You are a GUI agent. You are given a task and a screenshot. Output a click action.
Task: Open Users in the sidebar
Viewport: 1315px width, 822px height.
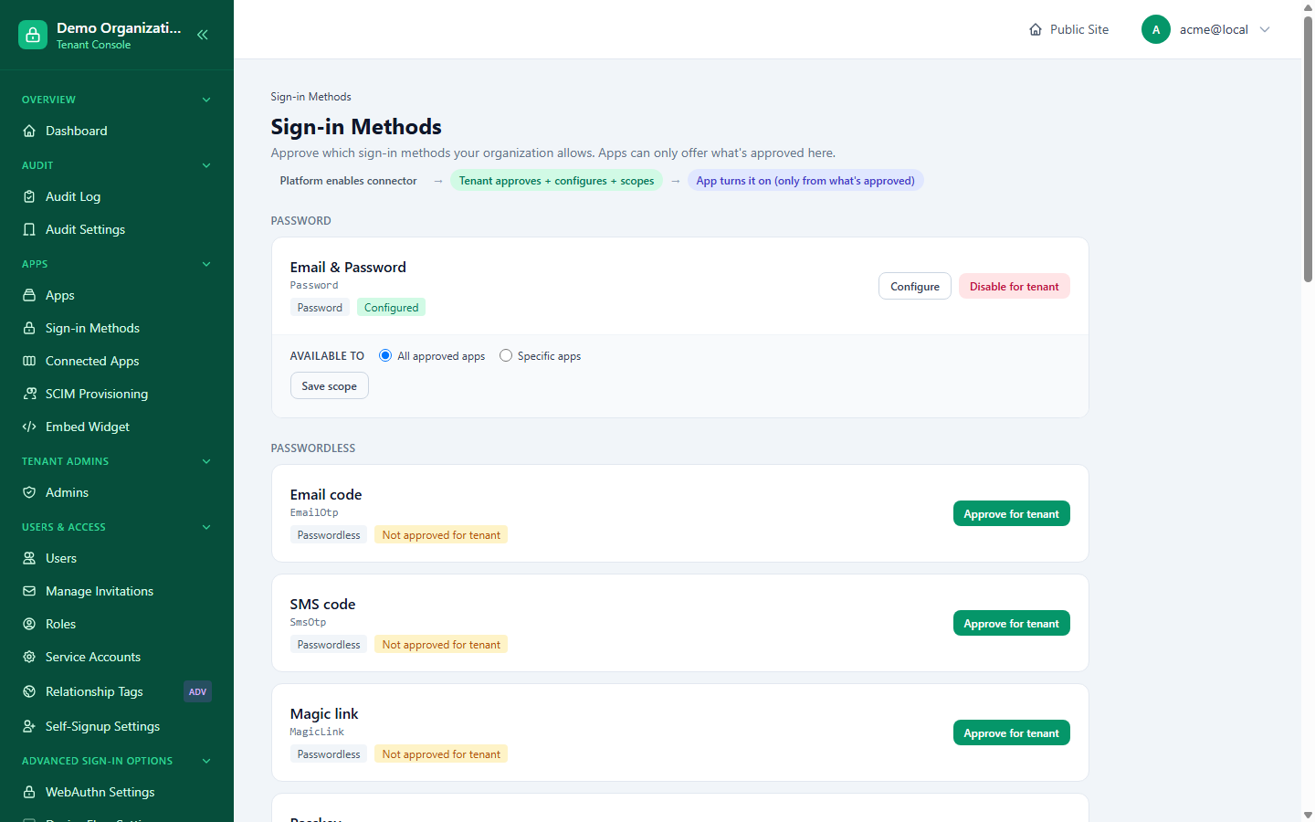(x=117, y=558)
